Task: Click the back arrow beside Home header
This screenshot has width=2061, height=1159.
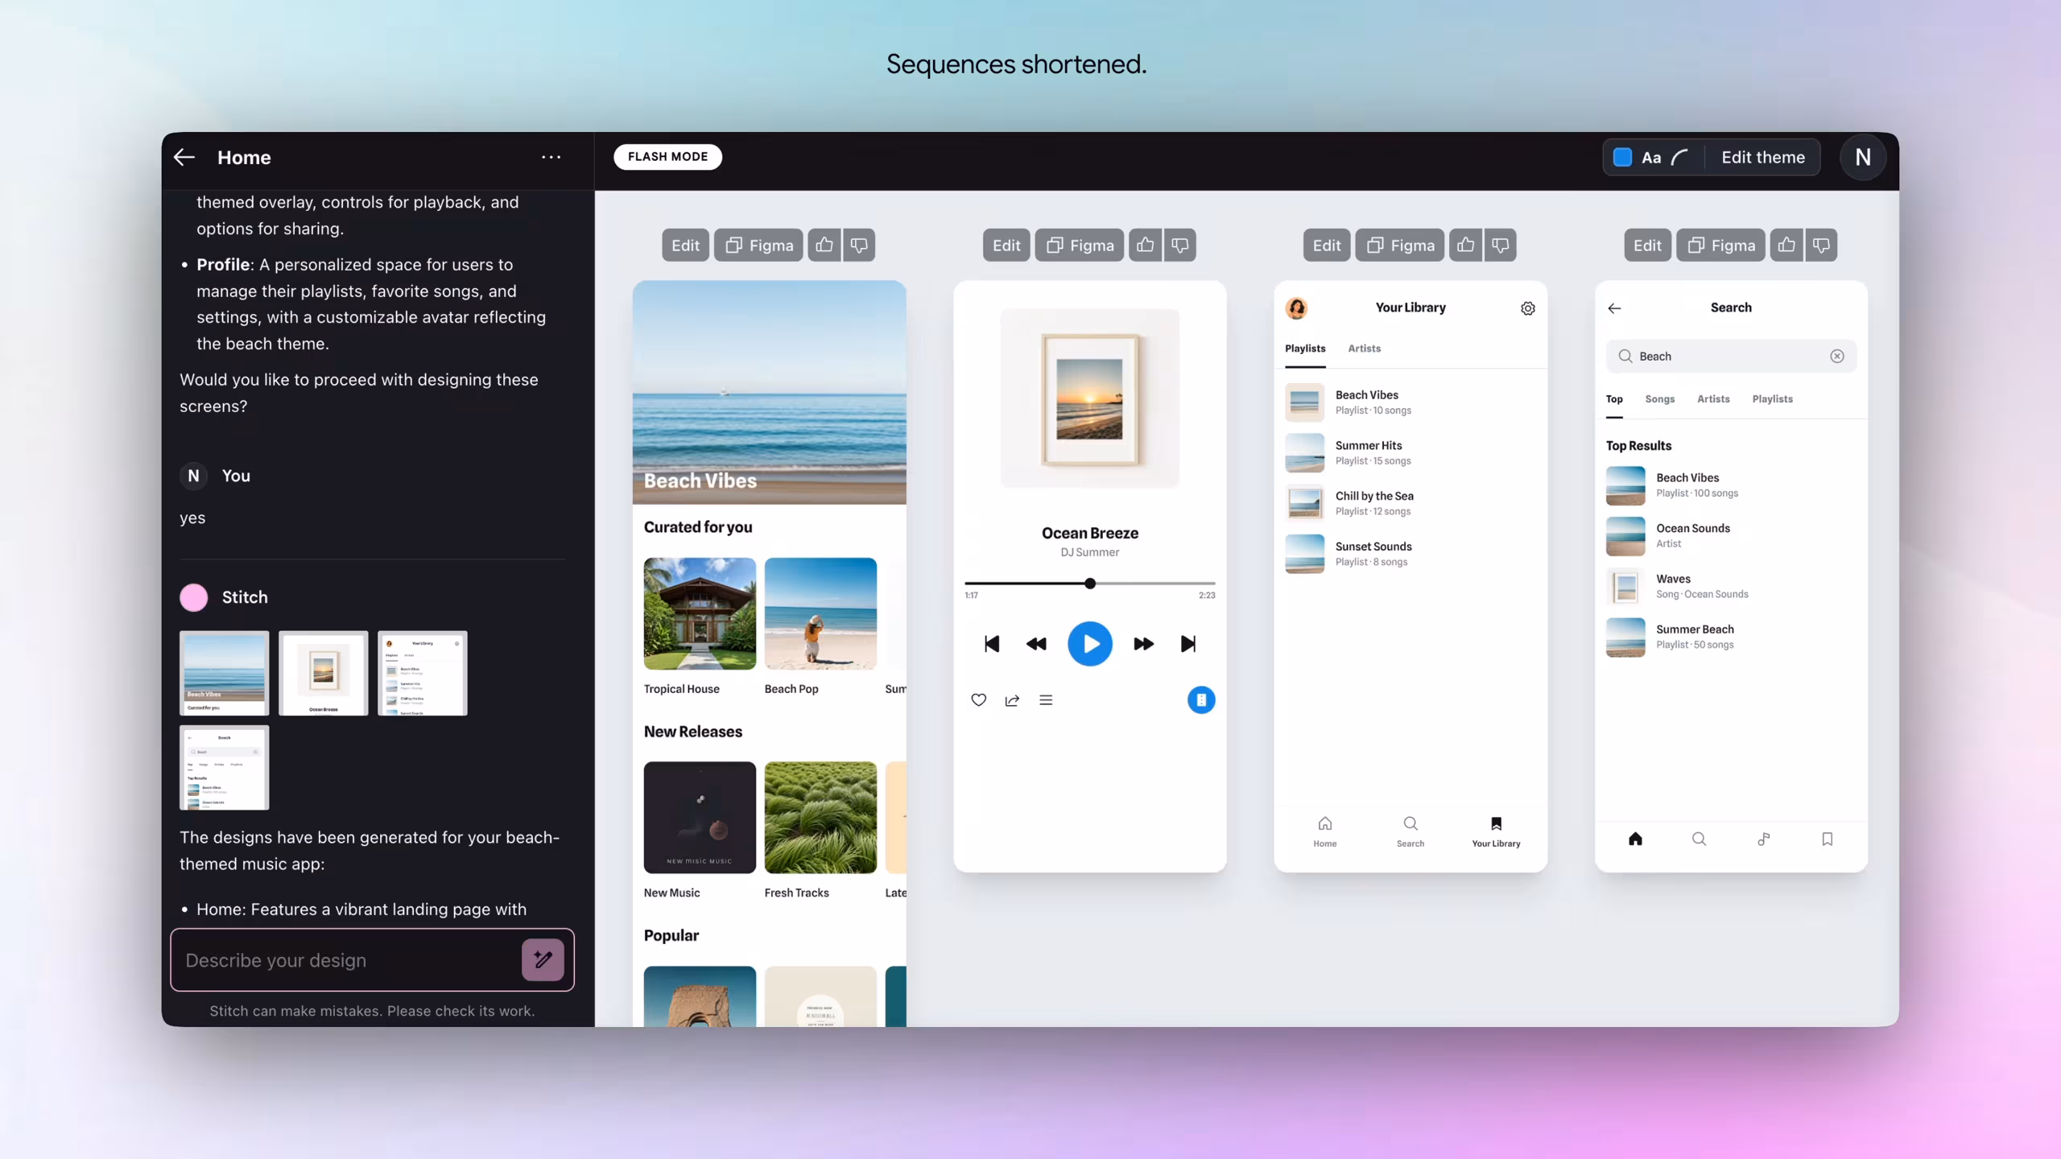Action: (184, 157)
